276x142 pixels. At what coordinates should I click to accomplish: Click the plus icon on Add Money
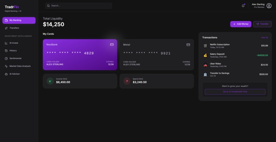tap(234, 24)
